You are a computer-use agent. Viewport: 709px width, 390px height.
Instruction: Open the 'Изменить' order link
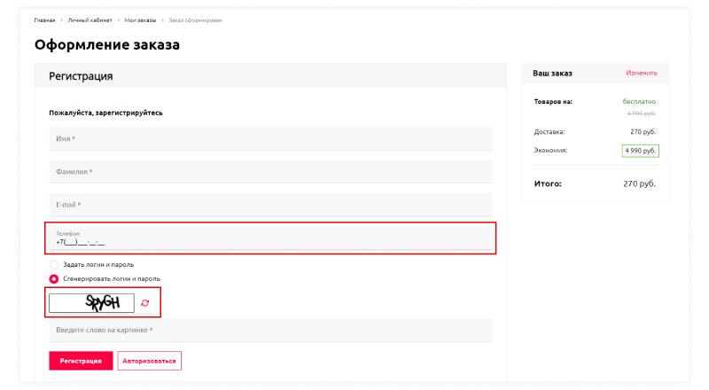[x=641, y=73]
